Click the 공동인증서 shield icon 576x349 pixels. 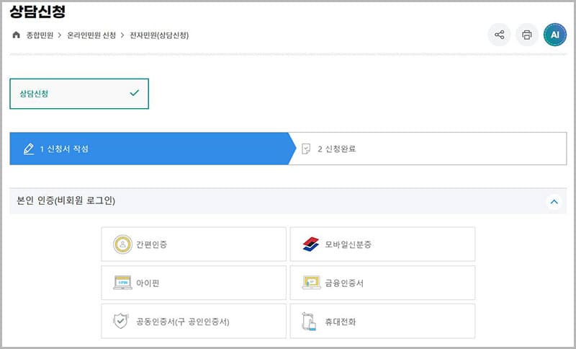point(122,322)
